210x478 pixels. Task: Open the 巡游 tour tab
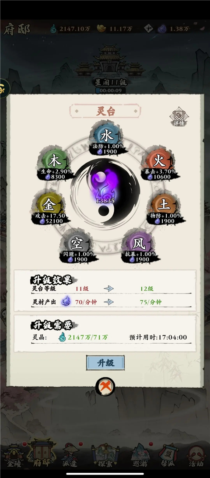140,456
